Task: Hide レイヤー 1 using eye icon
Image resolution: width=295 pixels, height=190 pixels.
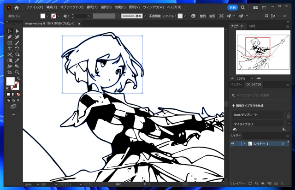Action: pyautogui.click(x=233, y=144)
